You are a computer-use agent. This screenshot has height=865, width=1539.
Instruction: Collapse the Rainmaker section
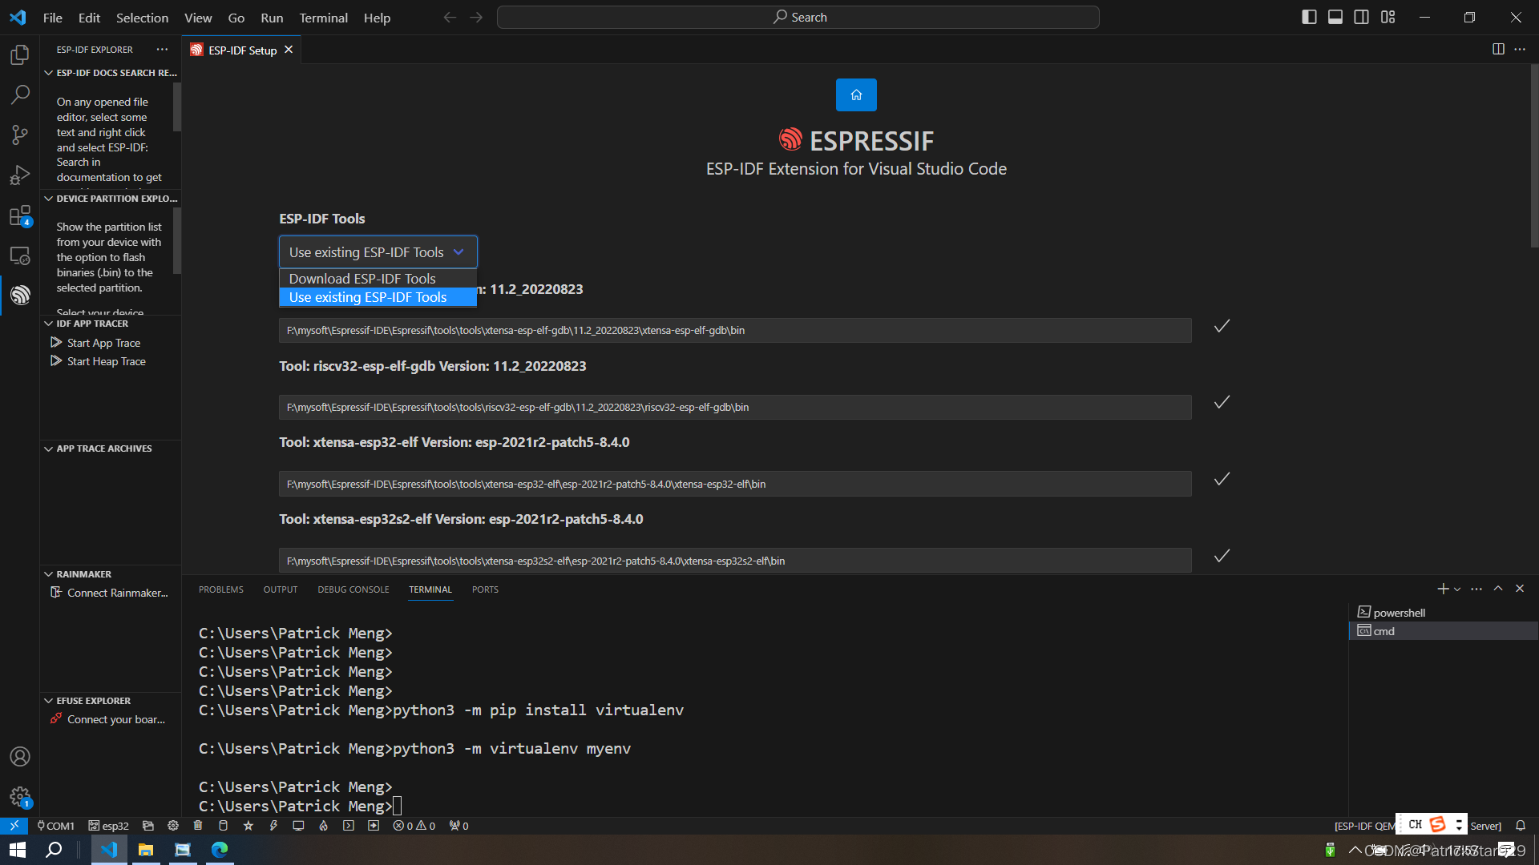point(111,574)
